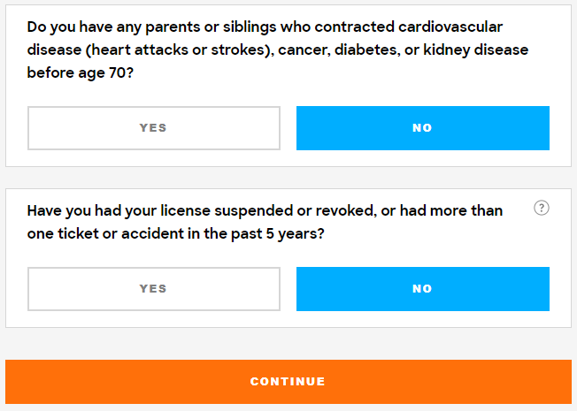Choose NO for license suspended or revoked question

423,289
